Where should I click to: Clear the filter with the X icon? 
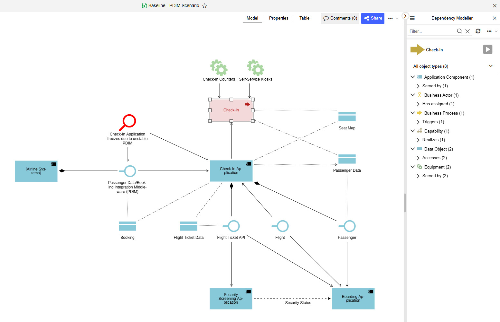coord(467,31)
